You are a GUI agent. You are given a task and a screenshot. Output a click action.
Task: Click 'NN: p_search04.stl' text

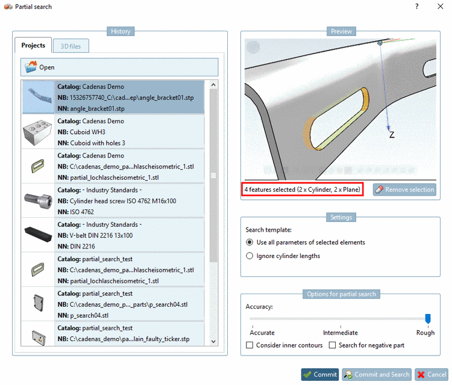(83, 315)
